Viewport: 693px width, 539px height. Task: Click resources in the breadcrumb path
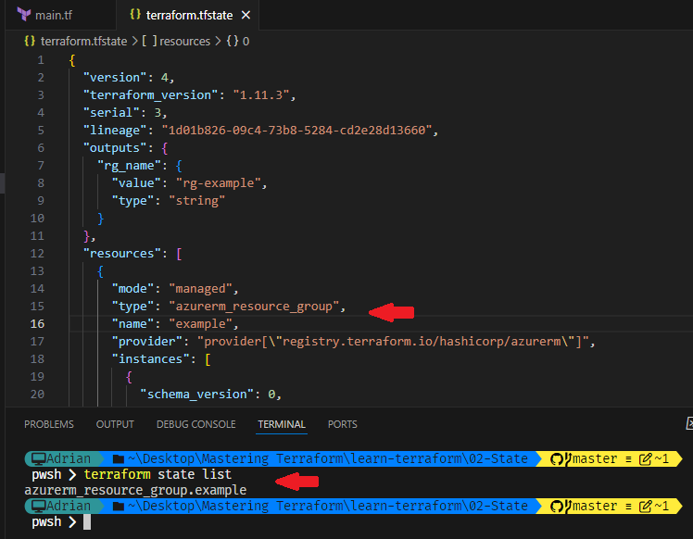(x=184, y=41)
